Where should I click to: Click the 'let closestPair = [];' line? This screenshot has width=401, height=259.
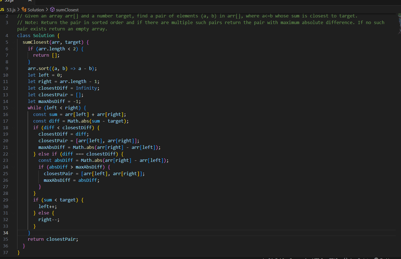(x=55, y=95)
